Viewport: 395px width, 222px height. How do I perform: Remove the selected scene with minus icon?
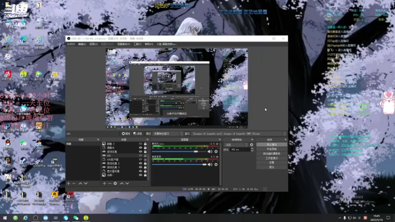pyautogui.click(x=74, y=184)
